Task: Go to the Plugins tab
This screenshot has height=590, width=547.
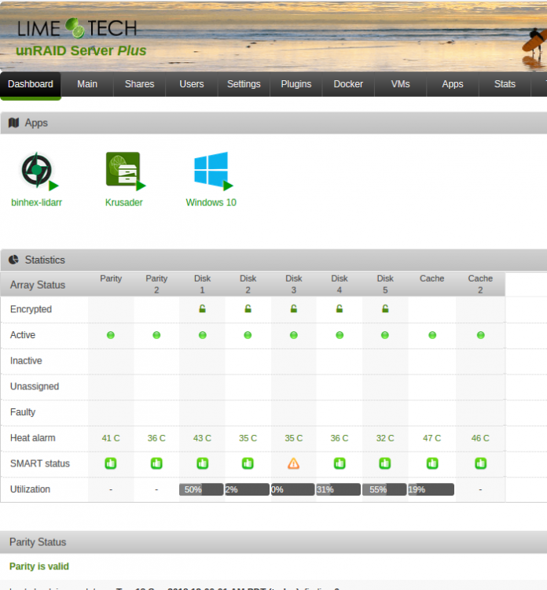Action: 296,84
